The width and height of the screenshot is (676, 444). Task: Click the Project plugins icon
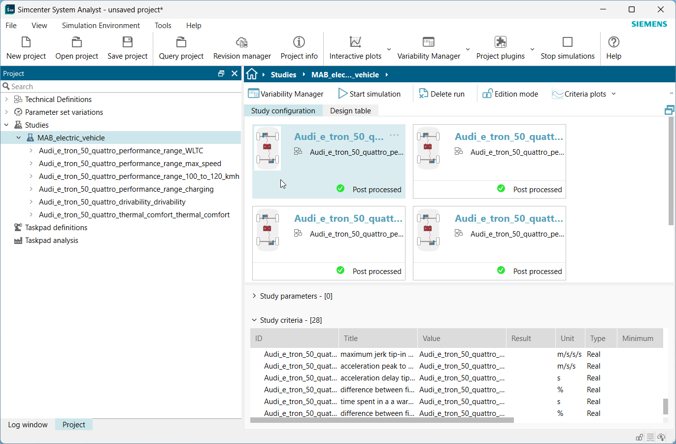point(500,42)
